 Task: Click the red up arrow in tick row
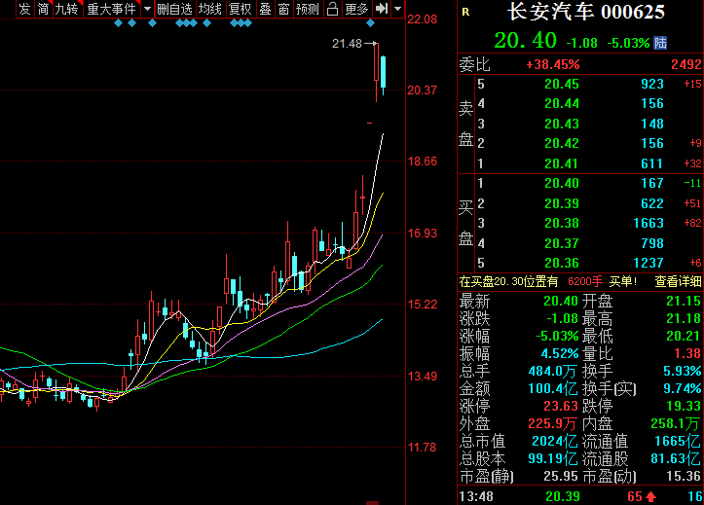(651, 497)
